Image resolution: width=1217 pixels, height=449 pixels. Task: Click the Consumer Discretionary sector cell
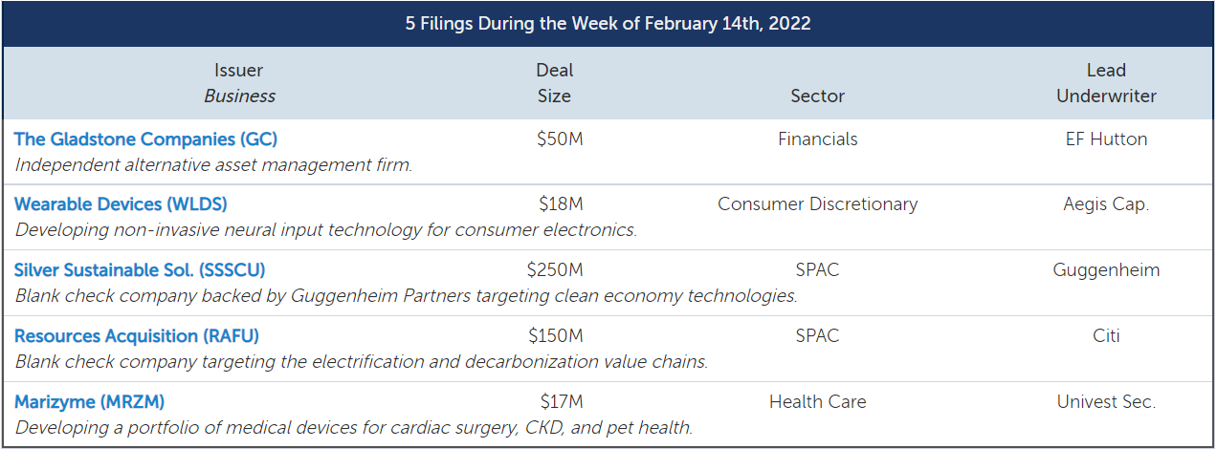[x=817, y=204]
